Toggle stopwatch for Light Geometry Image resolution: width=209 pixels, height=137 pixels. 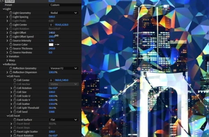(x=11, y=13)
